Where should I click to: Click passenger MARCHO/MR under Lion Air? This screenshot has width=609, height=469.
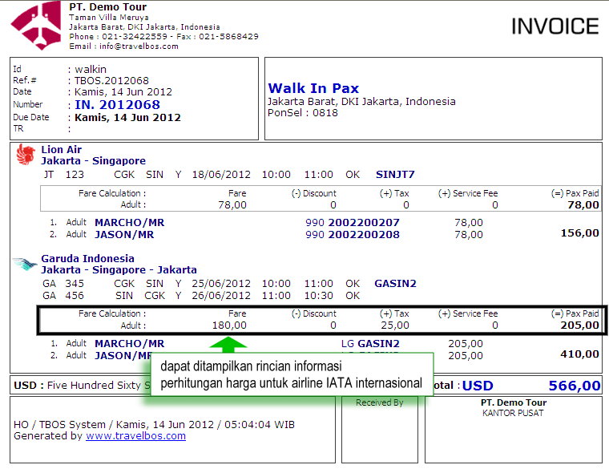(x=129, y=223)
